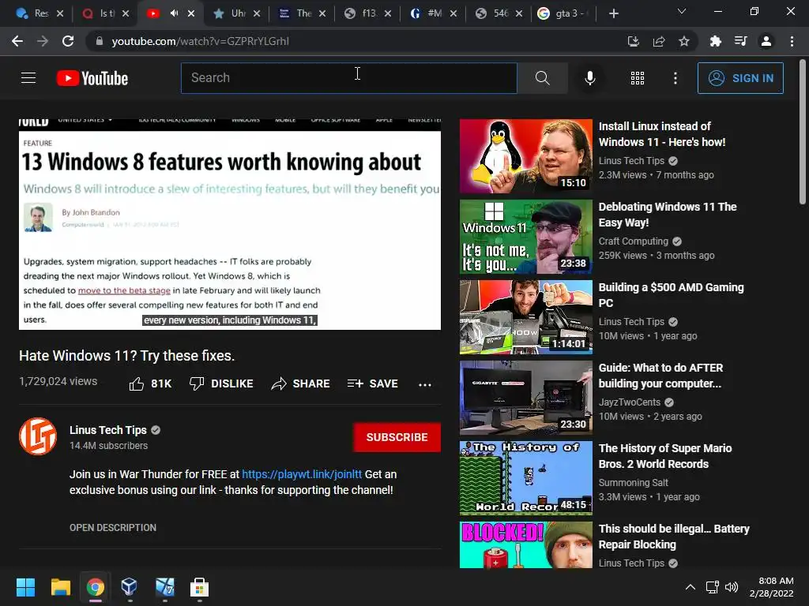Open Chrome extensions puzzle icon

[x=715, y=41]
